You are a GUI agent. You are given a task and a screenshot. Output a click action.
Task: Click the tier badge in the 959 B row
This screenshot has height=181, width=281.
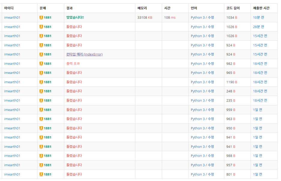(x=41, y=109)
